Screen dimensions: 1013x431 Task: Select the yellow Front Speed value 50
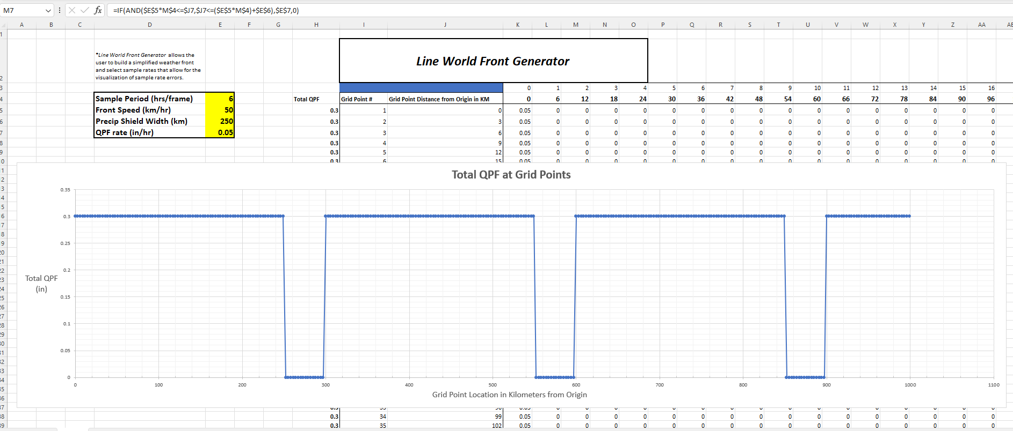tap(220, 110)
